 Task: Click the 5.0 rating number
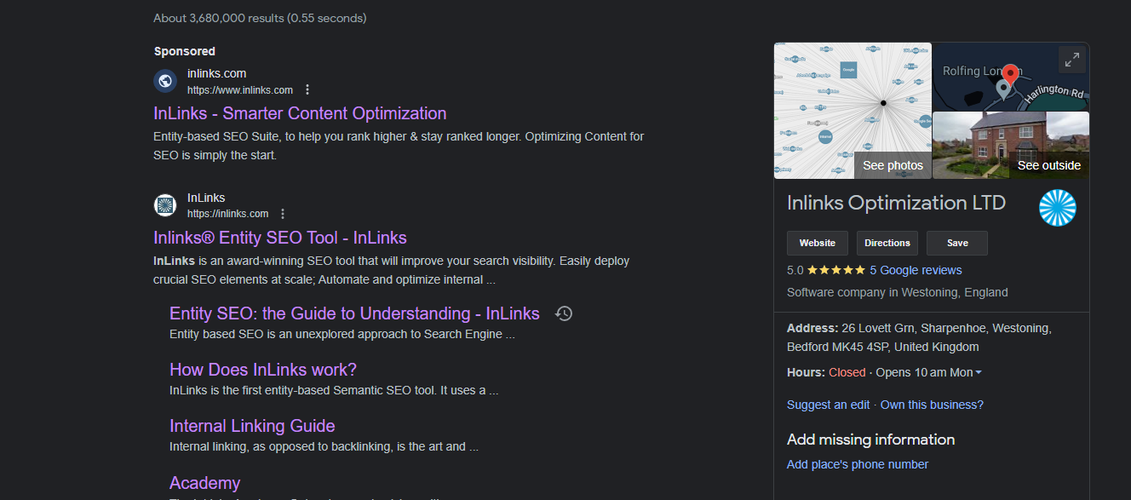point(795,270)
